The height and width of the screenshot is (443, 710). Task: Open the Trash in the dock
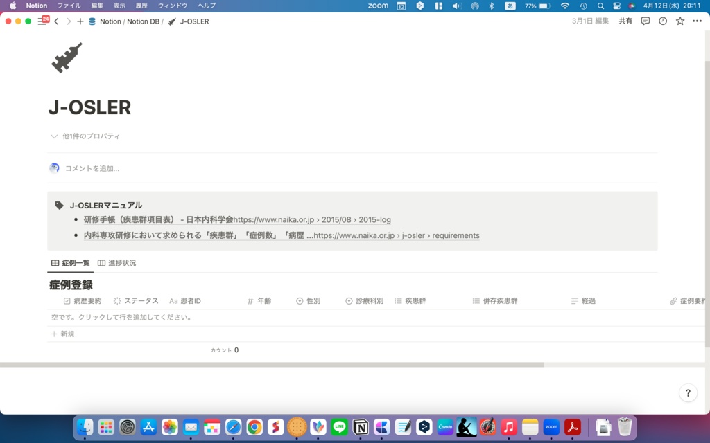[x=625, y=426]
